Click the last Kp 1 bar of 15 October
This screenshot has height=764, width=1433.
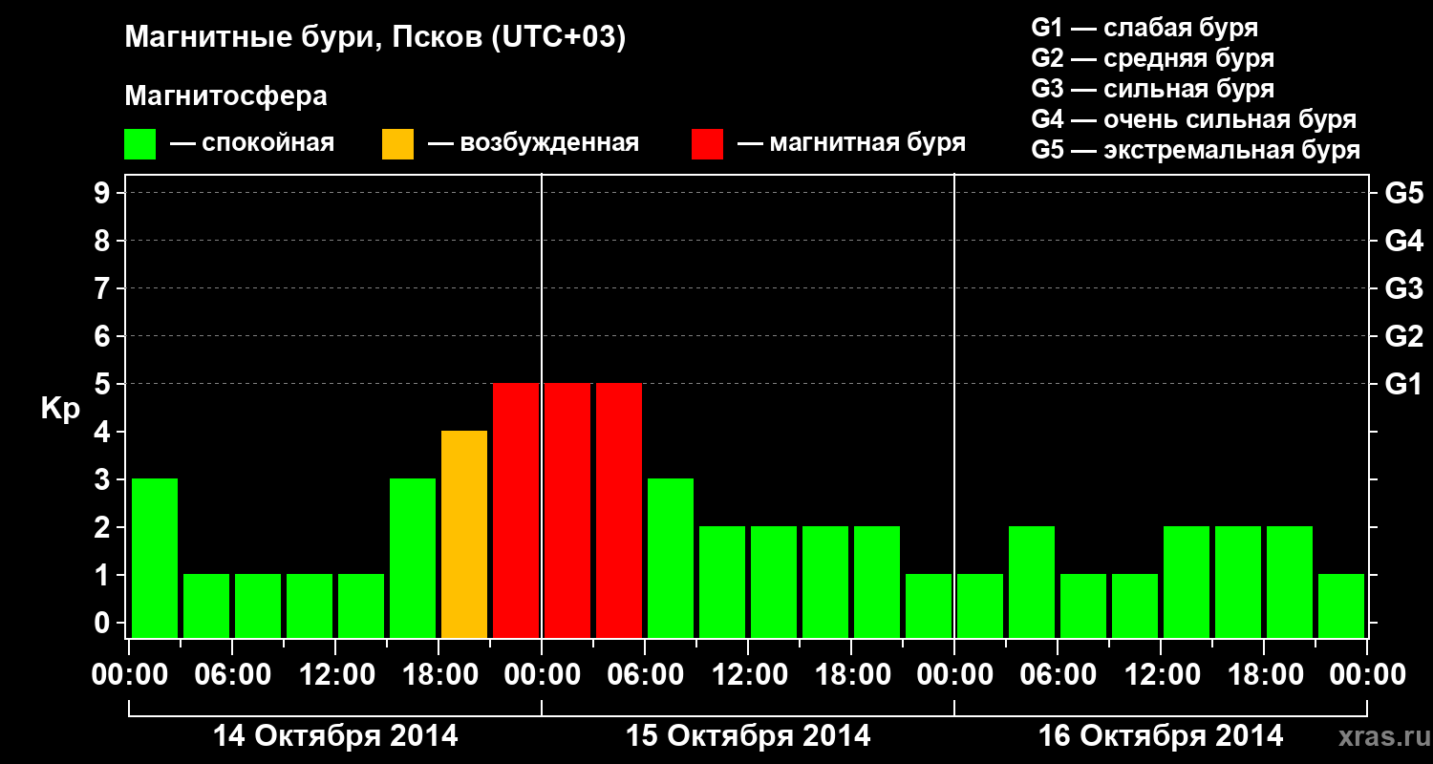click(929, 605)
